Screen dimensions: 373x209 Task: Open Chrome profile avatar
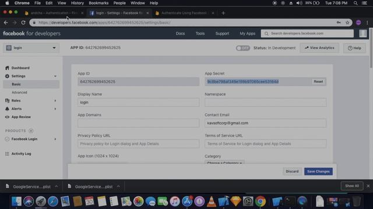(x=358, y=23)
